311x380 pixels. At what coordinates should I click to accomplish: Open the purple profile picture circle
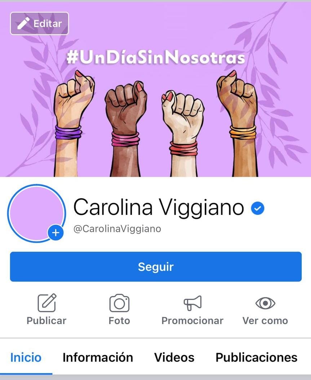[36, 213]
